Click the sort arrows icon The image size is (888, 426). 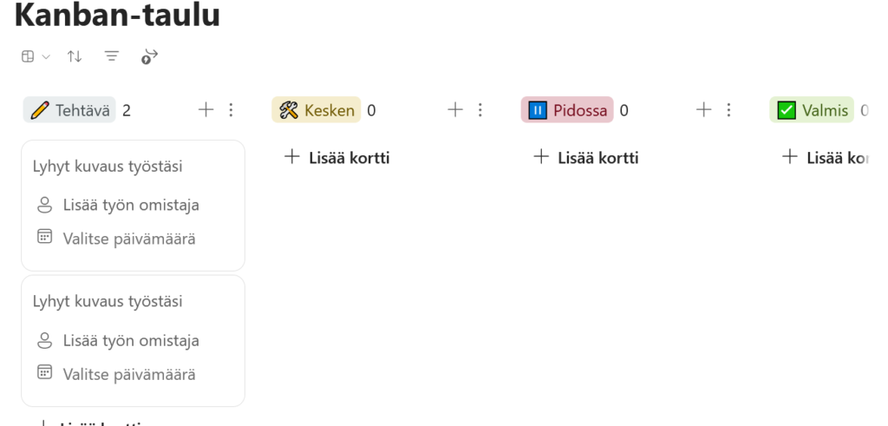coord(75,56)
